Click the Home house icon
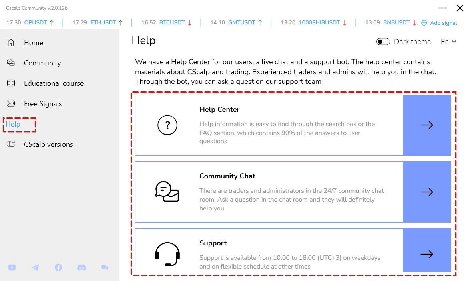This screenshot has height=281, width=468. (11, 43)
